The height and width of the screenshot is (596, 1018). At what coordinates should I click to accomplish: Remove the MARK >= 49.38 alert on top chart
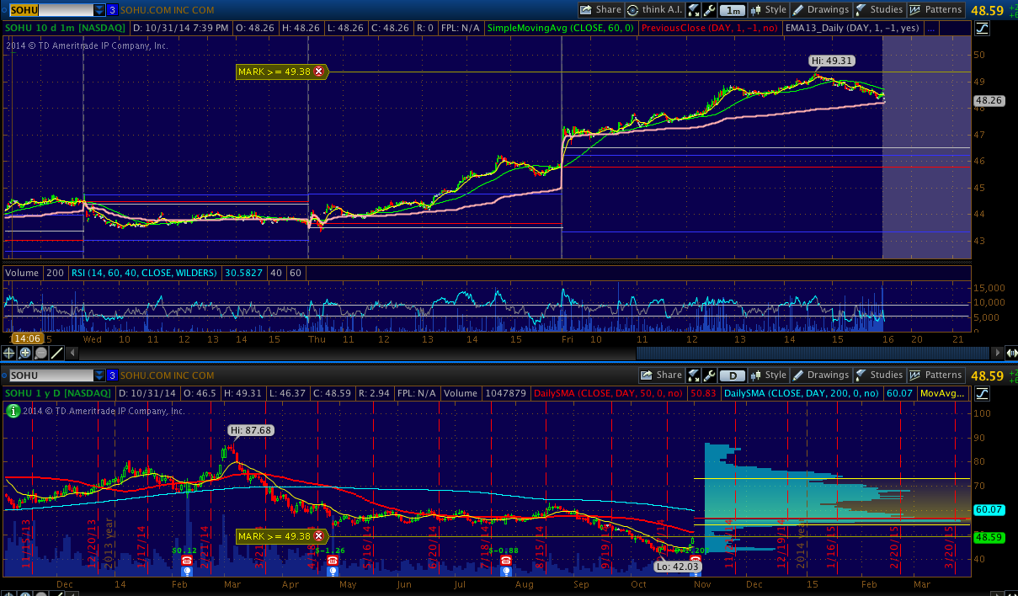pos(318,72)
